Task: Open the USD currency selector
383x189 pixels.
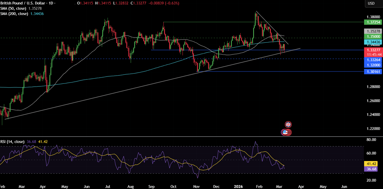Action: click(371, 3)
